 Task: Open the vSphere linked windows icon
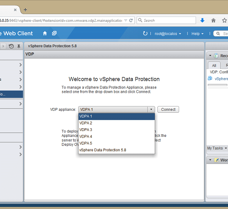(x=54, y=33)
